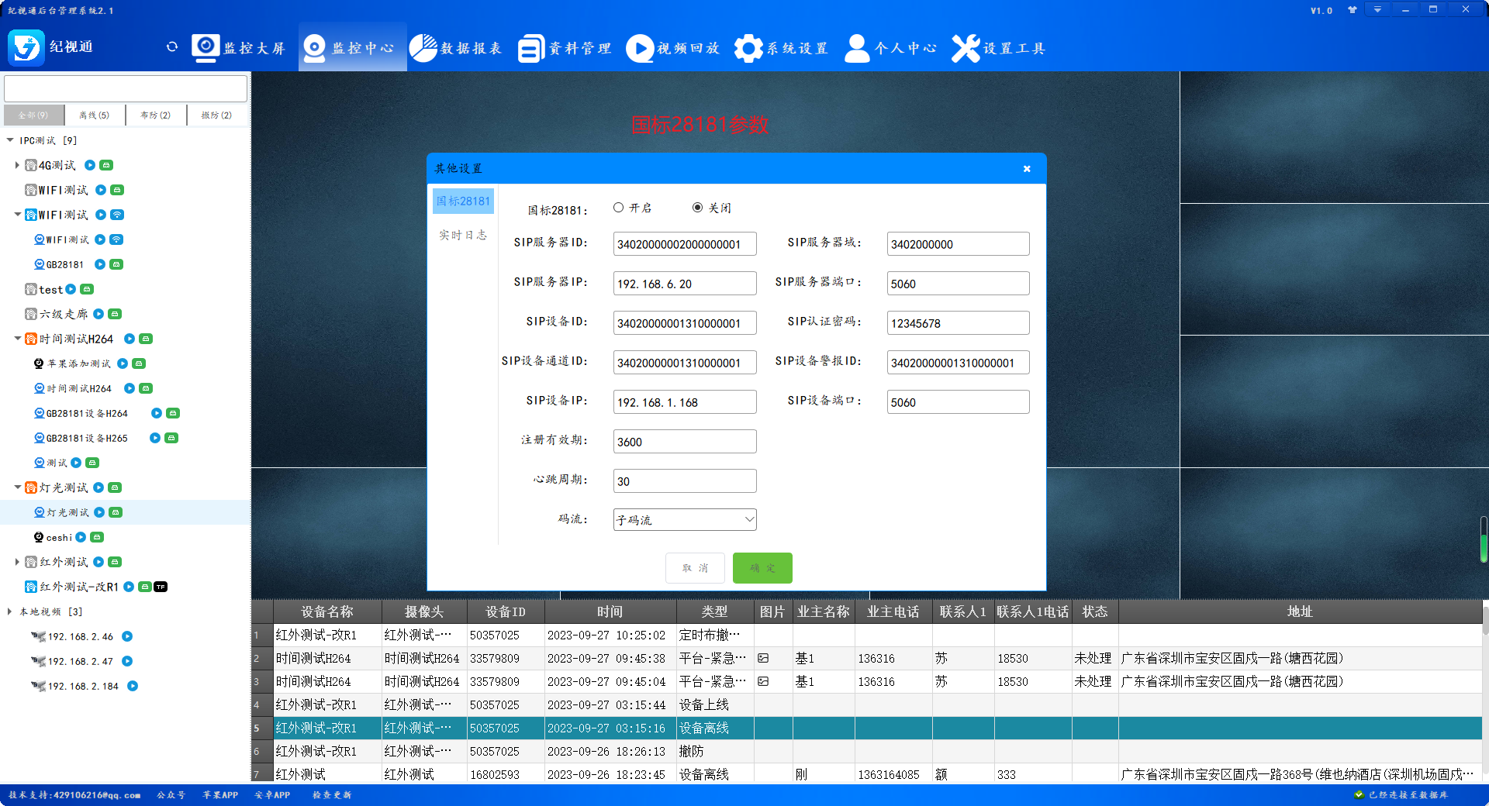Click the 心跳周期 input field
The width and height of the screenshot is (1489, 806).
click(685, 480)
